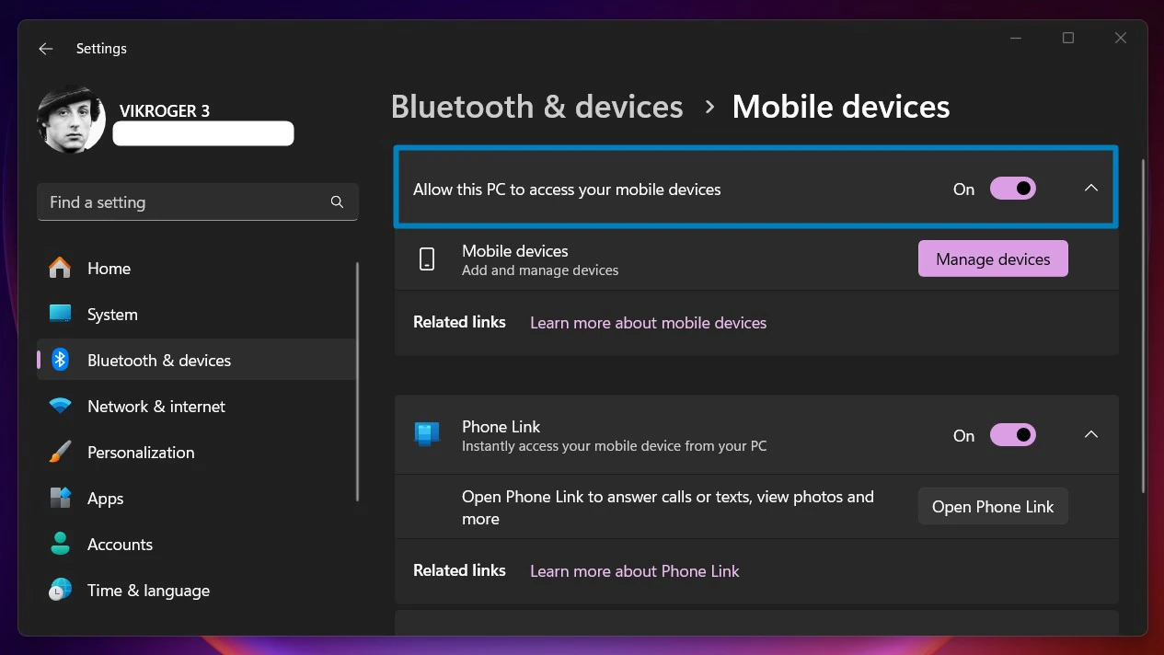Close the Settings window

pyautogui.click(x=1121, y=39)
